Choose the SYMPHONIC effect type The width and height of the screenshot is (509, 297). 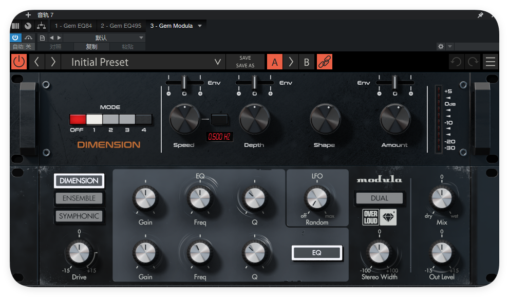79,216
